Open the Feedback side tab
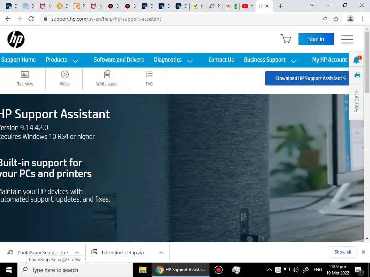Screen dimensions: 370x277 tap(356, 101)
